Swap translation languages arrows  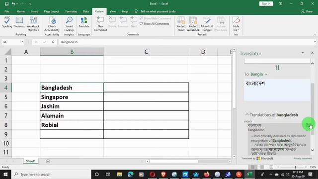(x=277, y=68)
